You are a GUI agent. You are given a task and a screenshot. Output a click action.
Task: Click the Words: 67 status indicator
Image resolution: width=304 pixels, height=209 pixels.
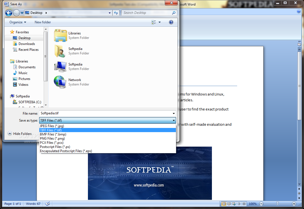33,204
